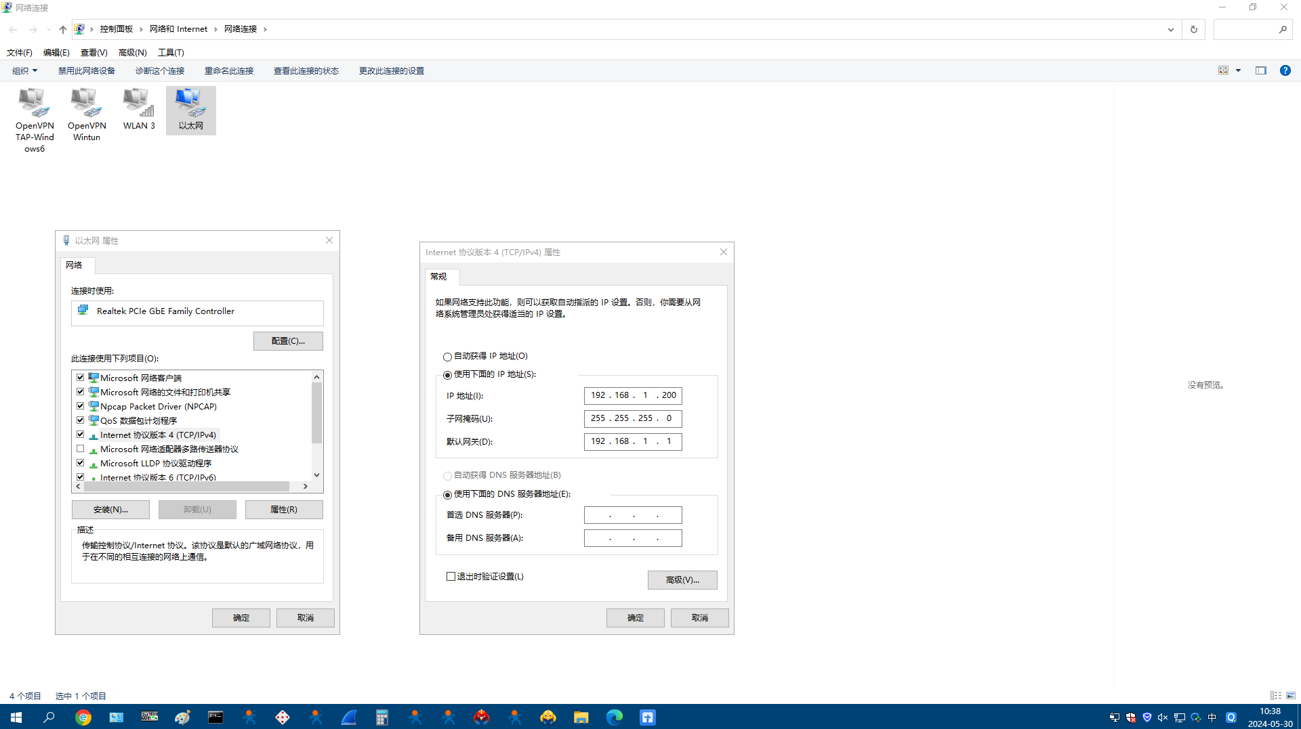Click the refresh icon beside address bar
1301x729 pixels.
(1193, 29)
